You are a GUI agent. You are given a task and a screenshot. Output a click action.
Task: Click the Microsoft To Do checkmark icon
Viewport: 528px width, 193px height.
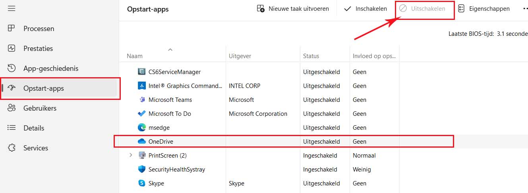pyautogui.click(x=141, y=113)
